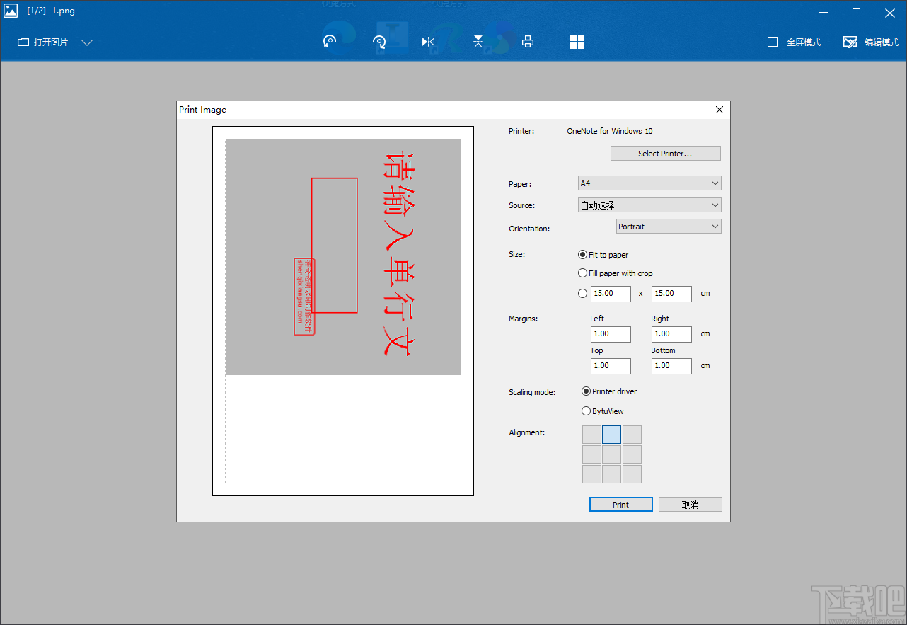This screenshot has height=625, width=907.
Task: Click the Left margin input field
Action: point(611,334)
